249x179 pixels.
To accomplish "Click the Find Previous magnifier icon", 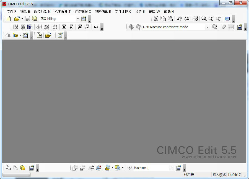I will pos(219,19).
